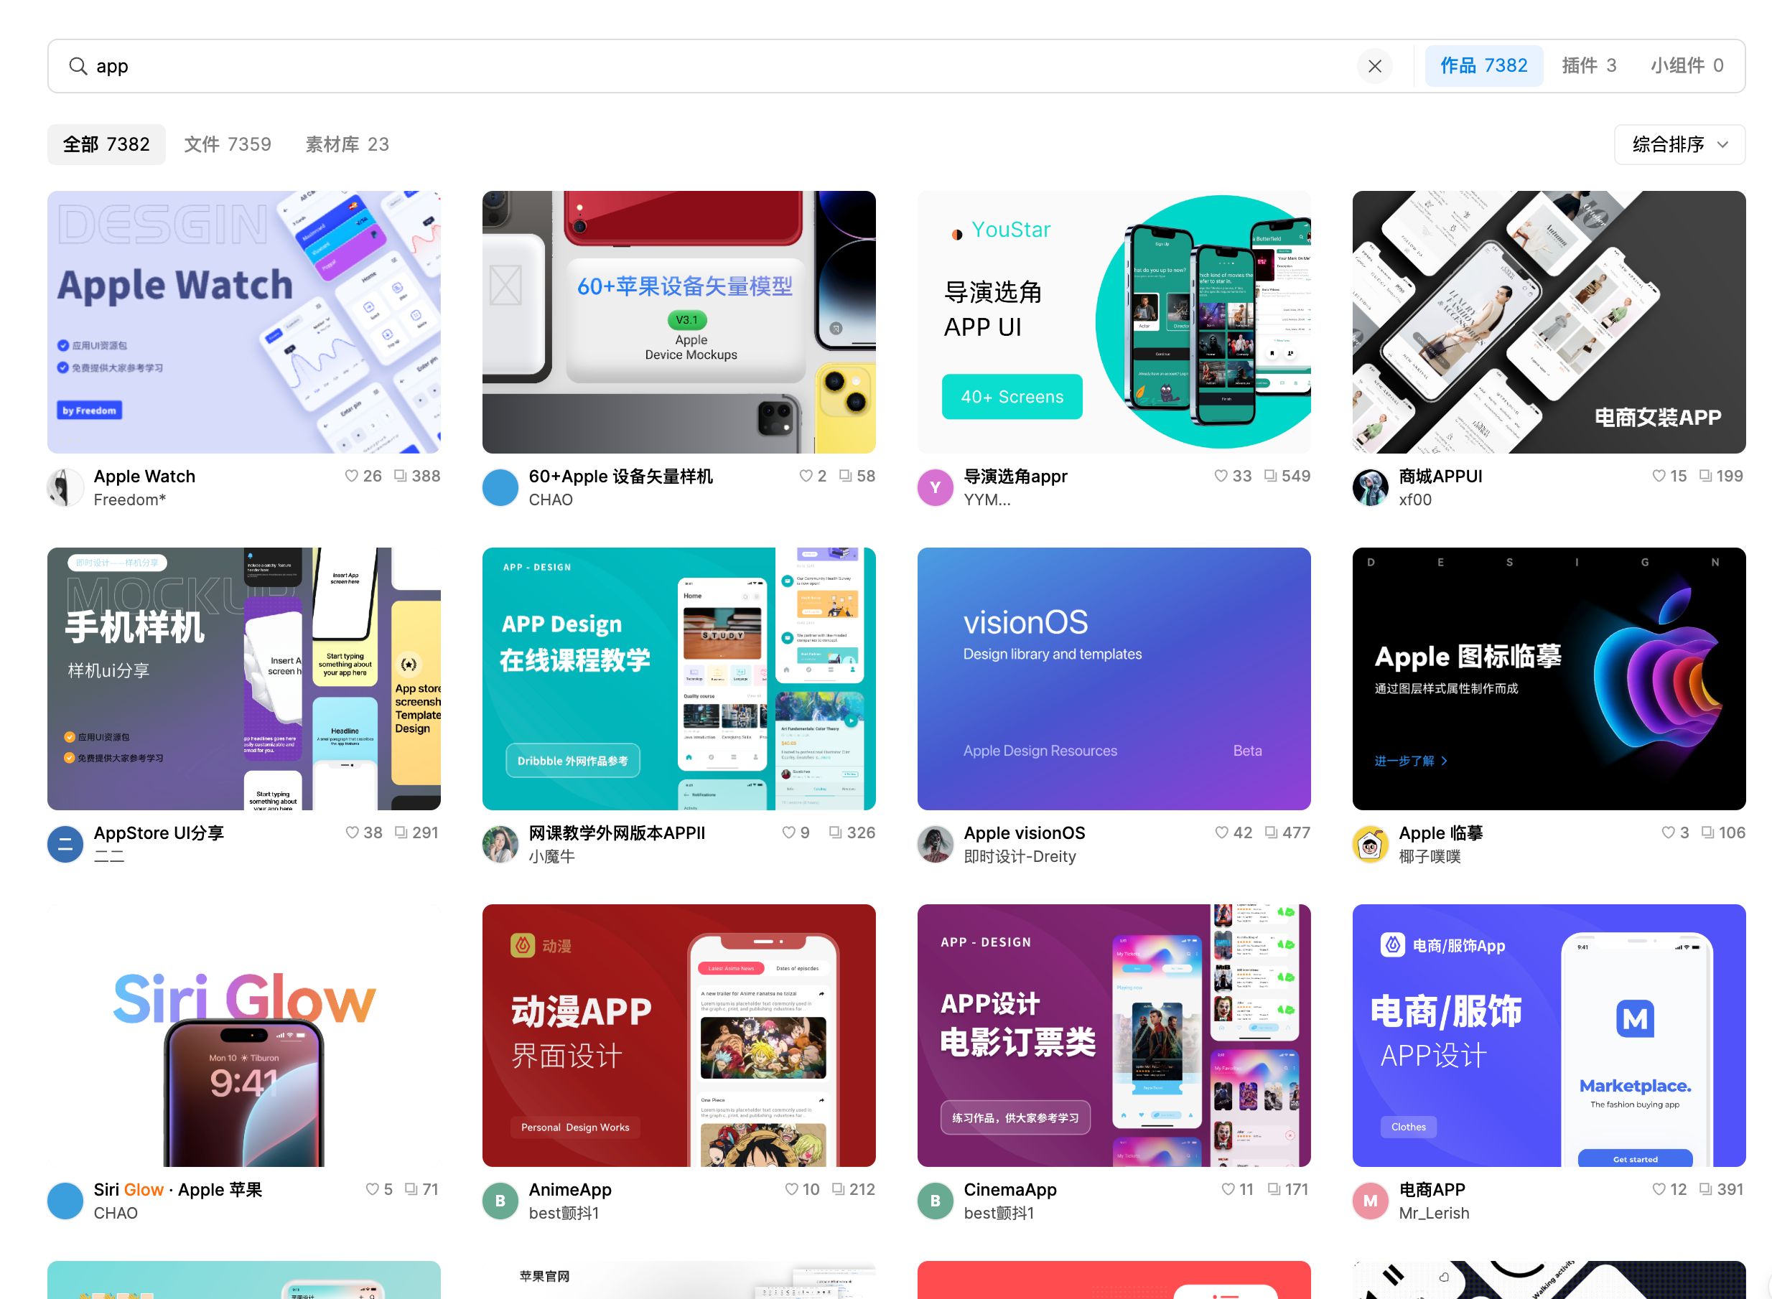Open the Apple Watch design thumbnail
The image size is (1772, 1299).
(244, 322)
